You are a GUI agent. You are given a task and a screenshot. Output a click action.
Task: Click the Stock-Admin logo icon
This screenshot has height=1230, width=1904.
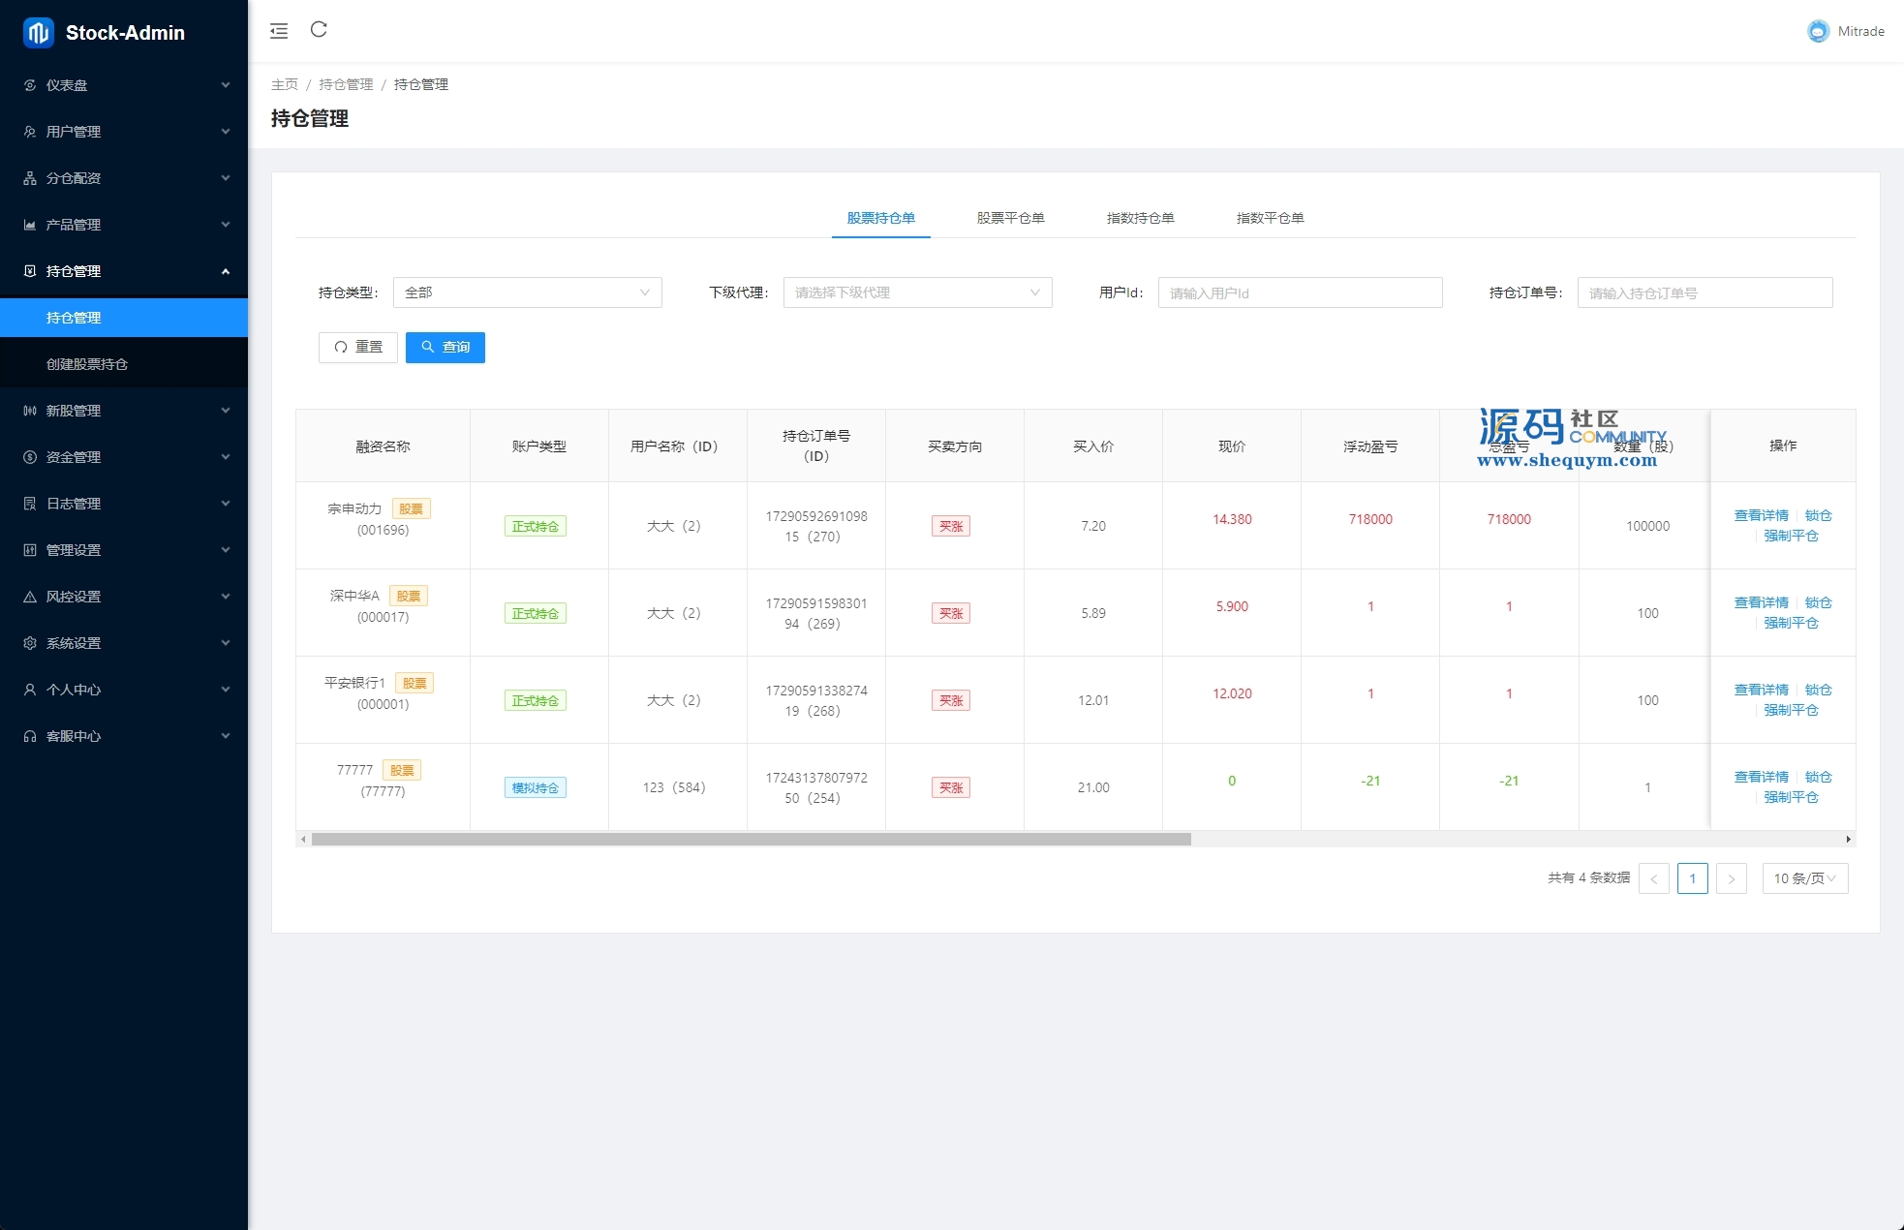point(39,33)
